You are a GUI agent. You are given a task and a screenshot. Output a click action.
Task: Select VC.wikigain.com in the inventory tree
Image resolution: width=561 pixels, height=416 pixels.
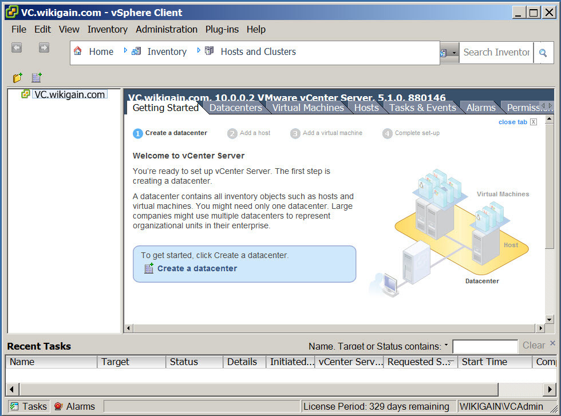pyautogui.click(x=69, y=94)
